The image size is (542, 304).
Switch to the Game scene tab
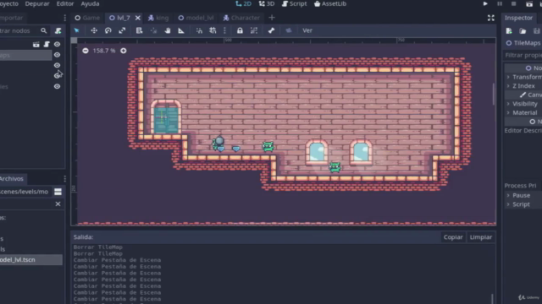tap(87, 18)
